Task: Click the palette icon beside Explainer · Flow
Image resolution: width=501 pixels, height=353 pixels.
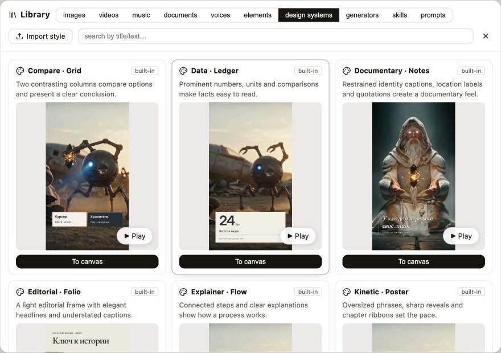Action: pos(183,292)
